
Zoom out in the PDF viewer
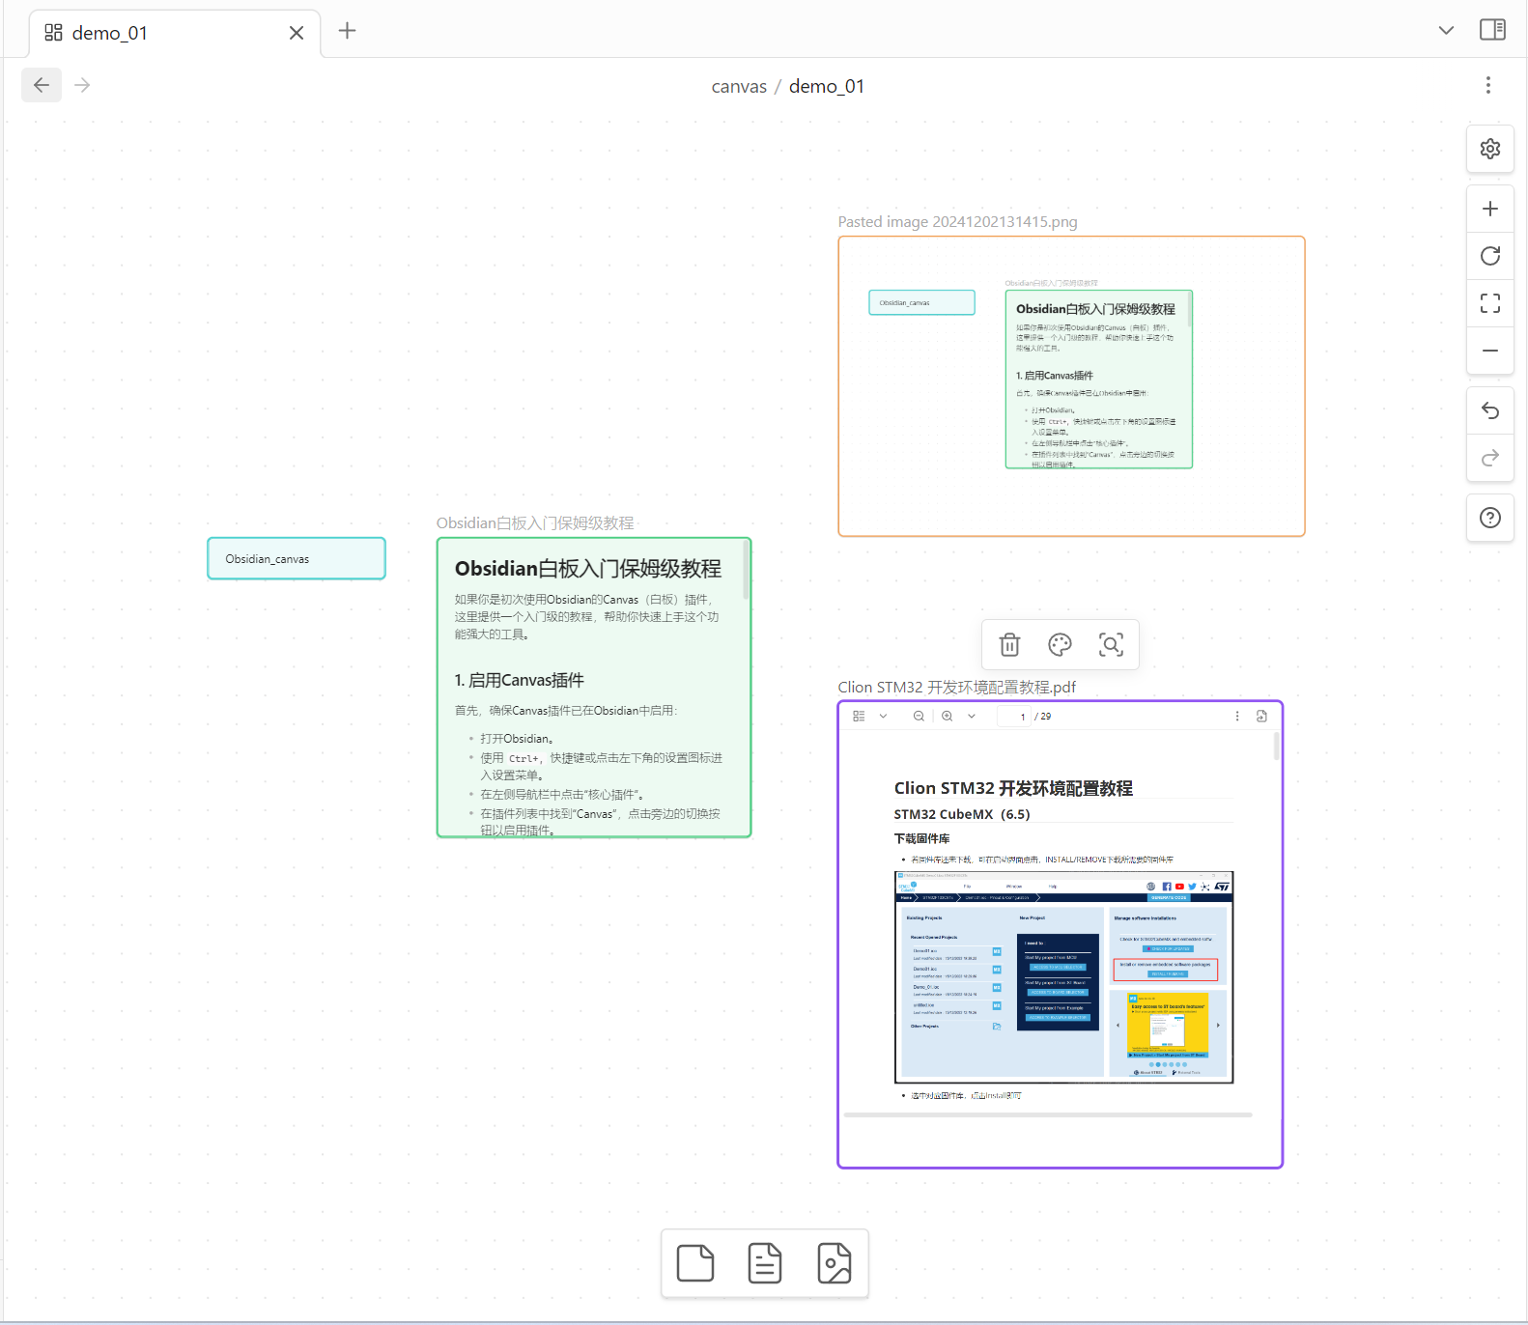pyautogui.click(x=919, y=717)
